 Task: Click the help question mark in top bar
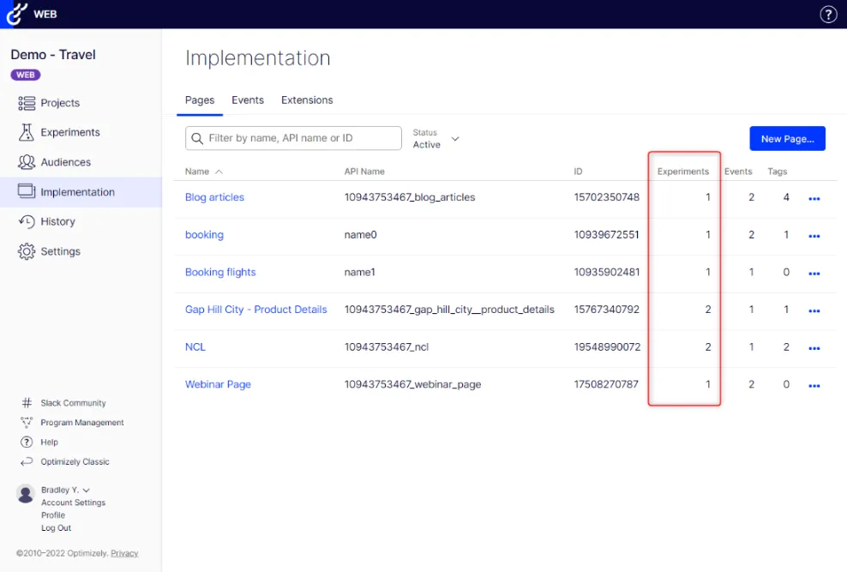pos(828,14)
